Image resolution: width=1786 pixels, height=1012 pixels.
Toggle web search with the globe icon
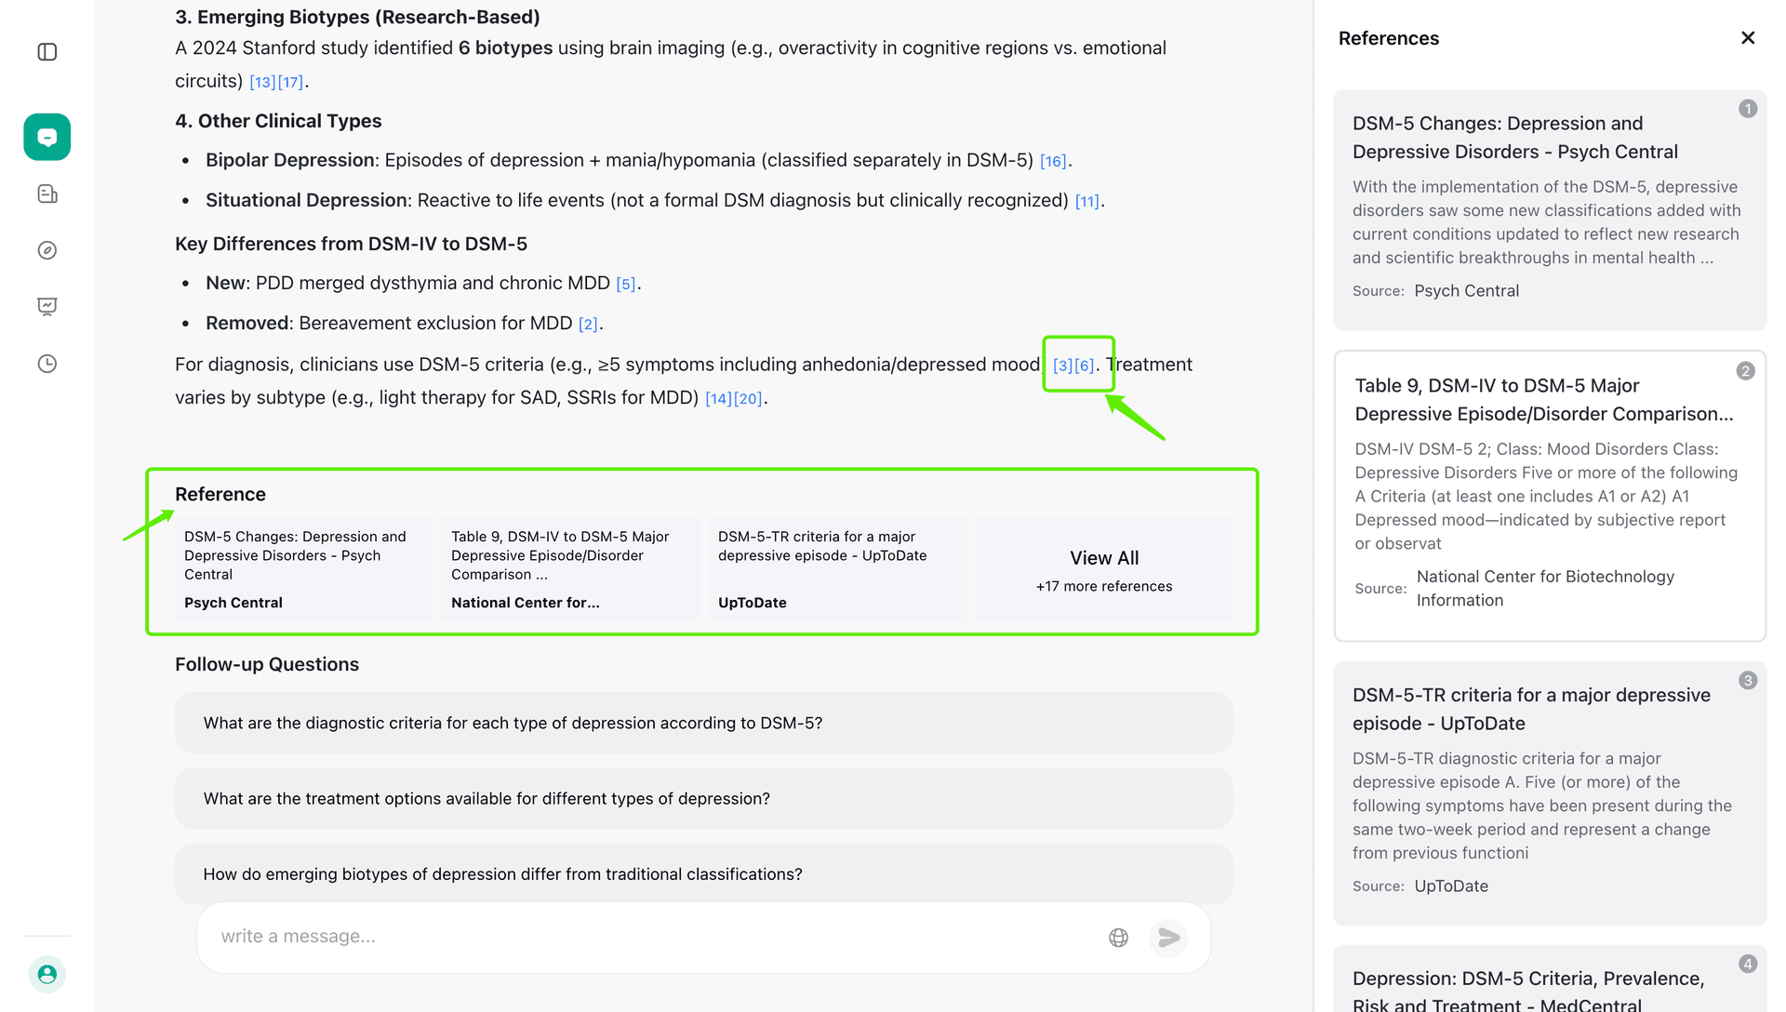coord(1118,938)
